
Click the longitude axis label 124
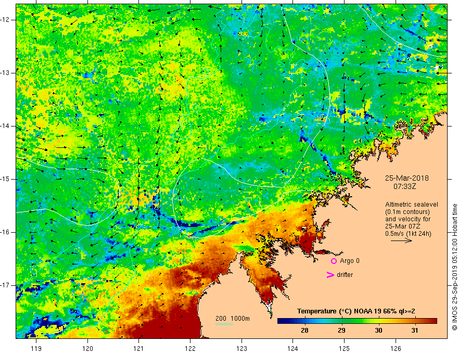pyautogui.click(x=293, y=348)
